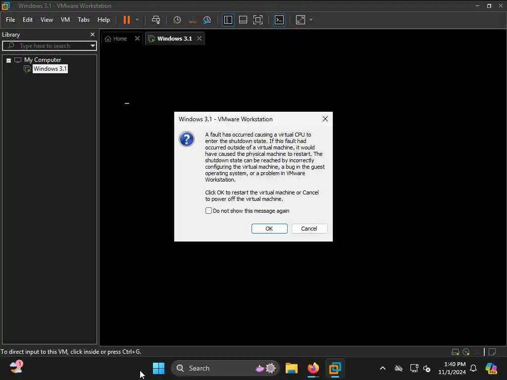Screen dimensions: 507x380
Task: Open the clock and date flyout
Action: [452, 368]
